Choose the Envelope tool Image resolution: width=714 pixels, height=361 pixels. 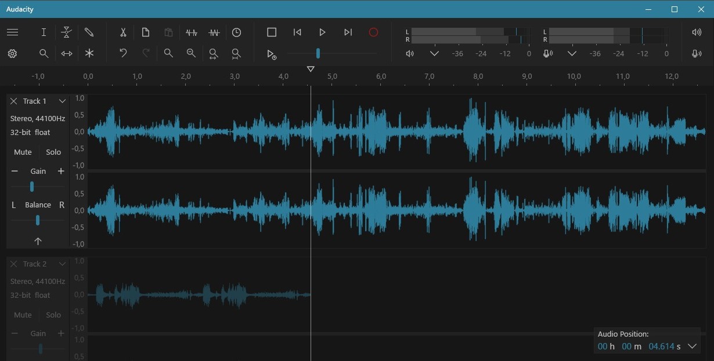(66, 32)
